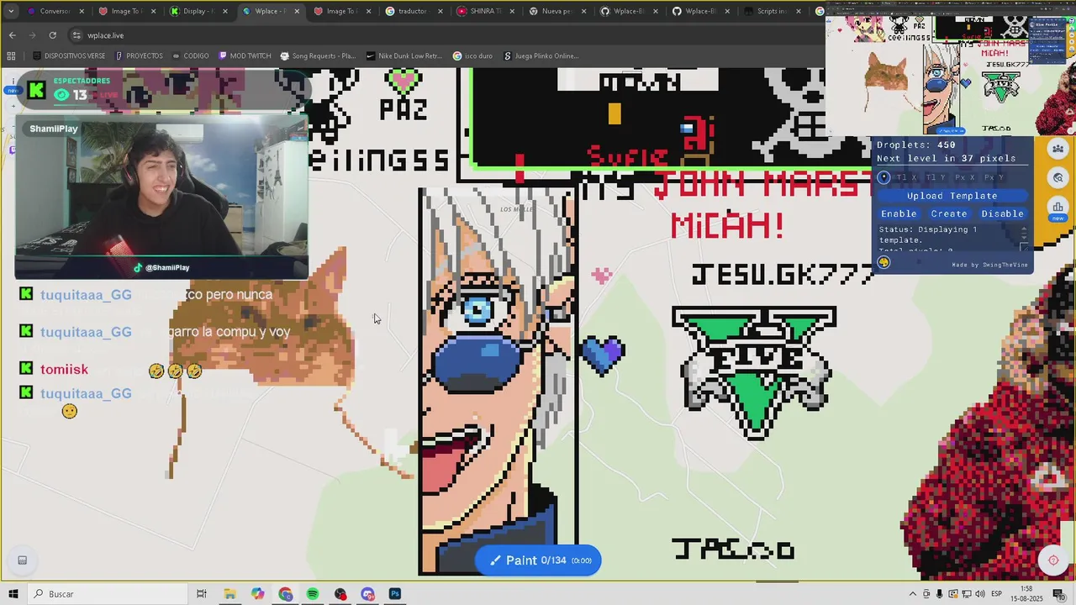Click tomiisk username in chat
The image size is (1076, 605).
coord(64,370)
